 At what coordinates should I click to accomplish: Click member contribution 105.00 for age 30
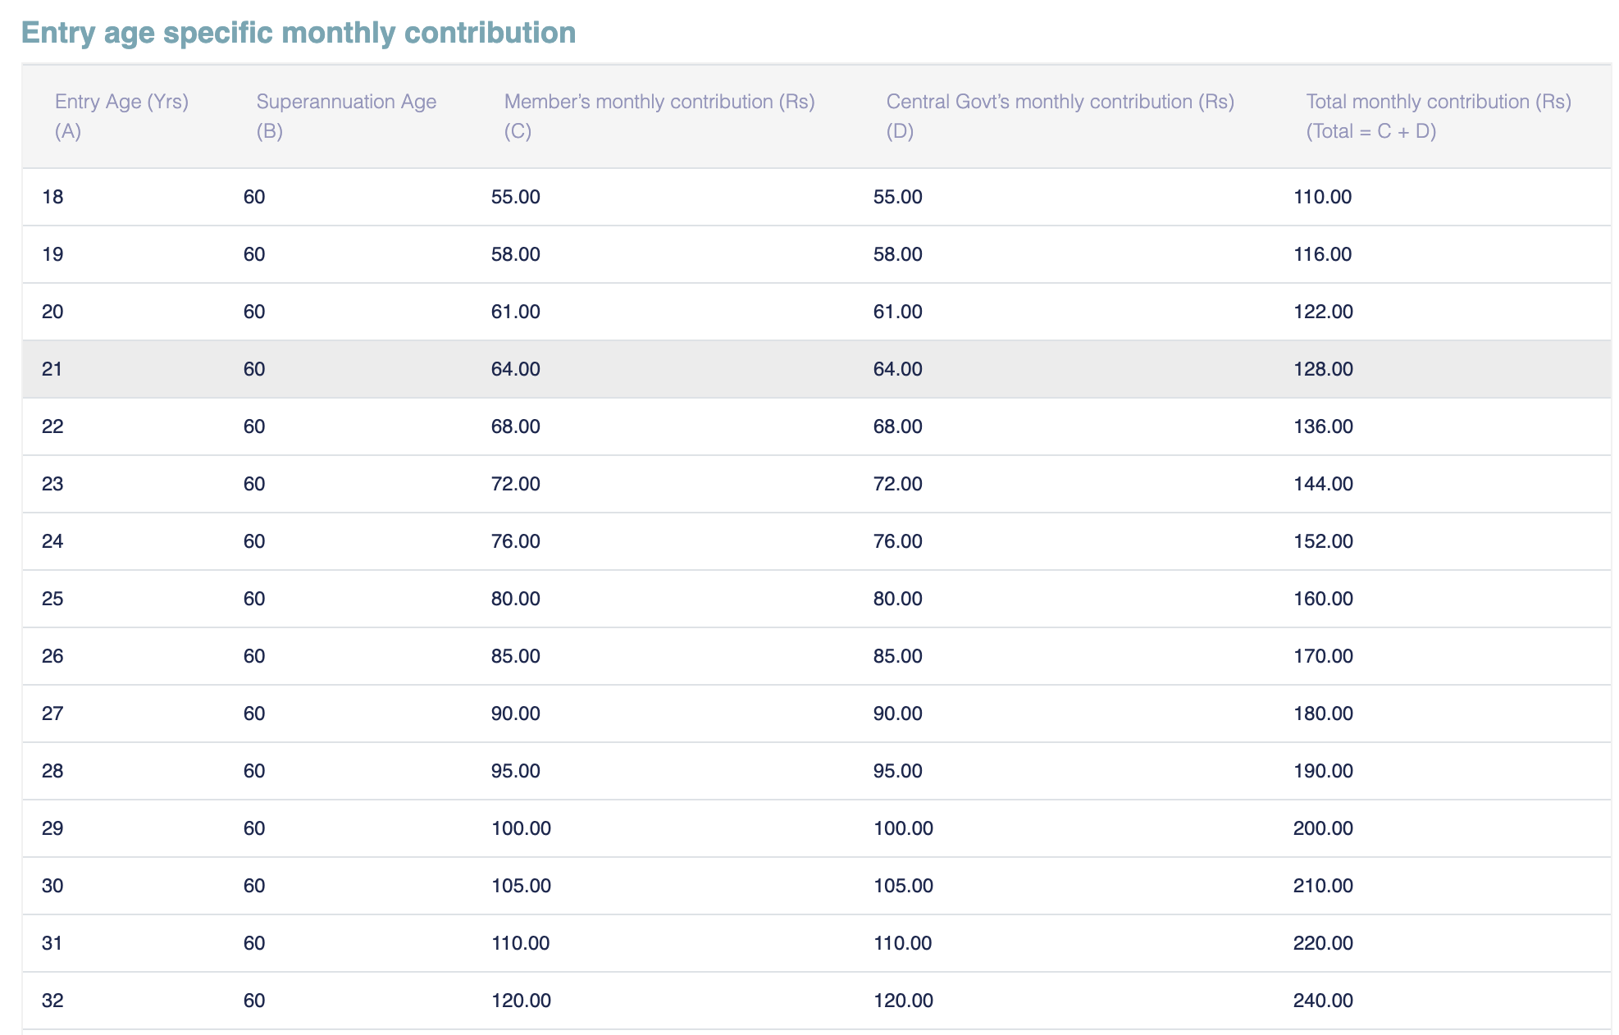pyautogui.click(x=521, y=886)
